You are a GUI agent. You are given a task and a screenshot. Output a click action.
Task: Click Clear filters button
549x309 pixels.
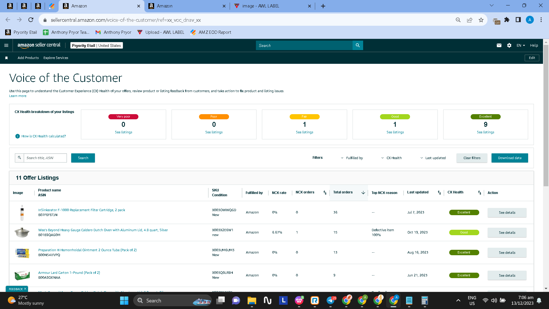pos(472,158)
